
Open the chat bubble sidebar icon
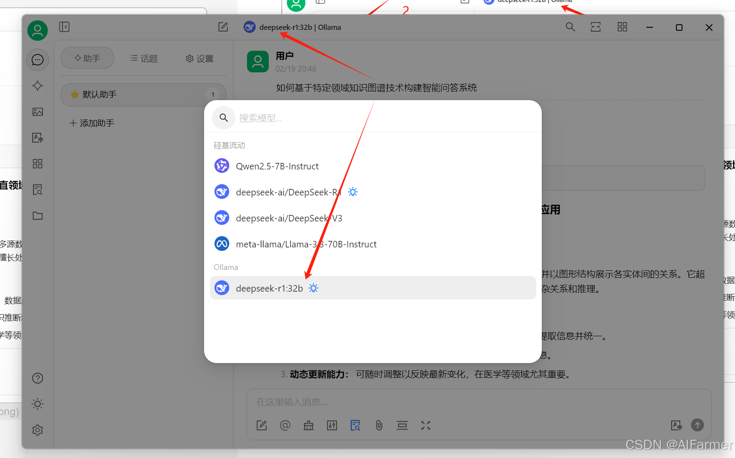(x=38, y=60)
